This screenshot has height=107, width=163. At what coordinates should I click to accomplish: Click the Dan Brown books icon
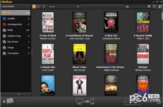(x=4, y=42)
